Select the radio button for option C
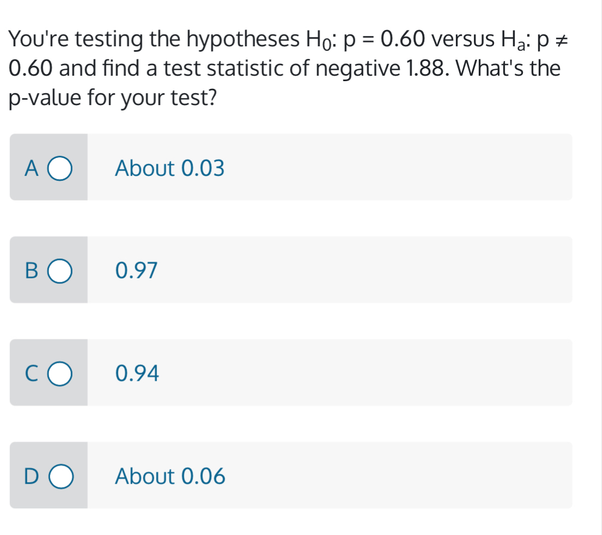This screenshot has width=602, height=535. coord(60,373)
